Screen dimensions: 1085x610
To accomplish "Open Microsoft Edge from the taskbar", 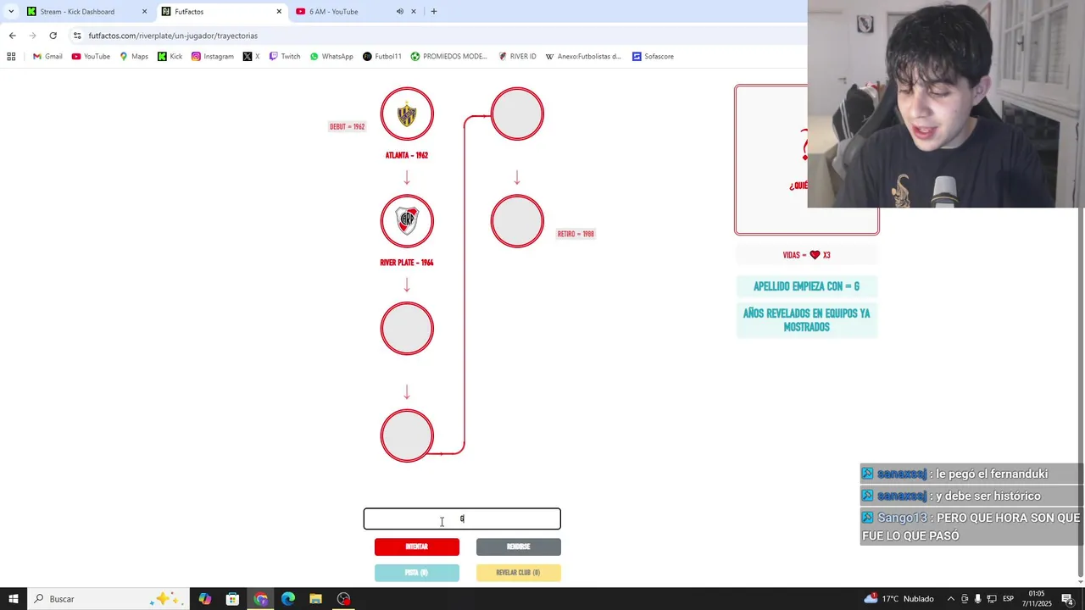I will (x=288, y=599).
